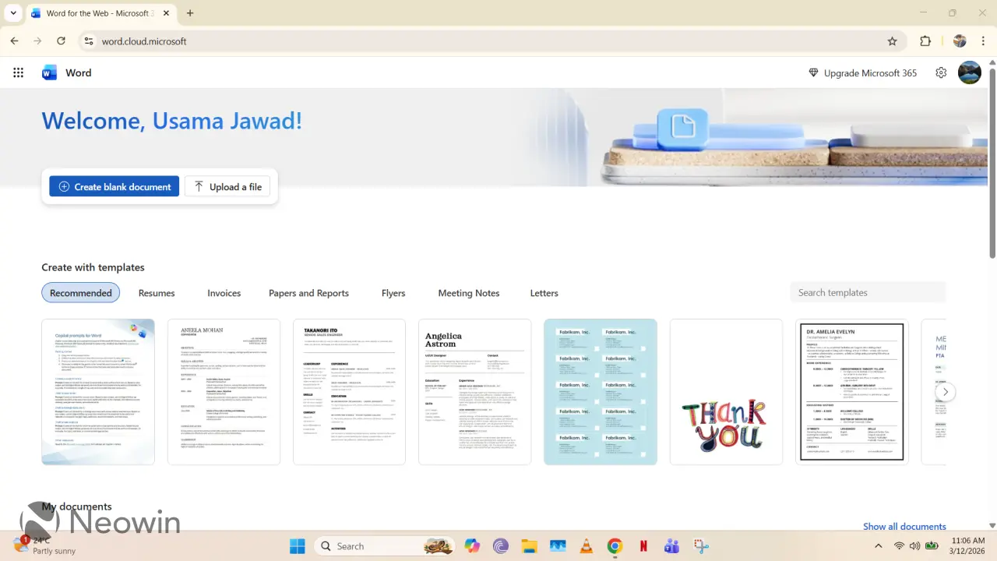997x561 pixels.
Task: Open the Thank You card template
Action: pyautogui.click(x=726, y=392)
